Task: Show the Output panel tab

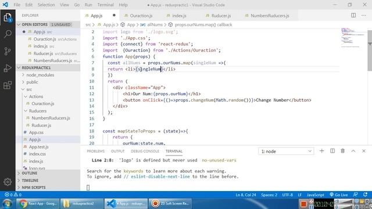Action: point(117,151)
